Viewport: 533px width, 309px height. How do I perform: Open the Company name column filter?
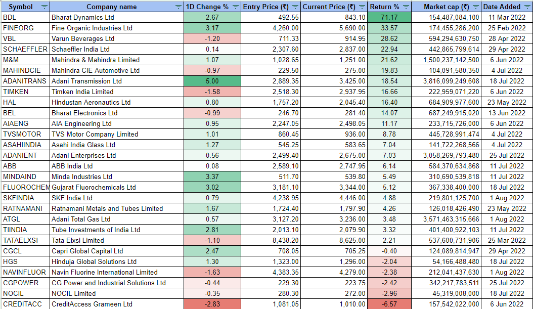pyautogui.click(x=178, y=7)
